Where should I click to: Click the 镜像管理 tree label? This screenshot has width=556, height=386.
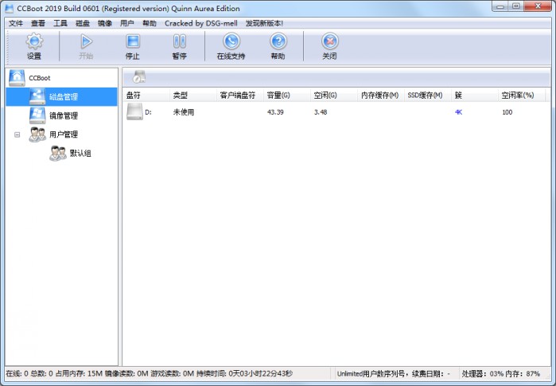click(x=64, y=115)
